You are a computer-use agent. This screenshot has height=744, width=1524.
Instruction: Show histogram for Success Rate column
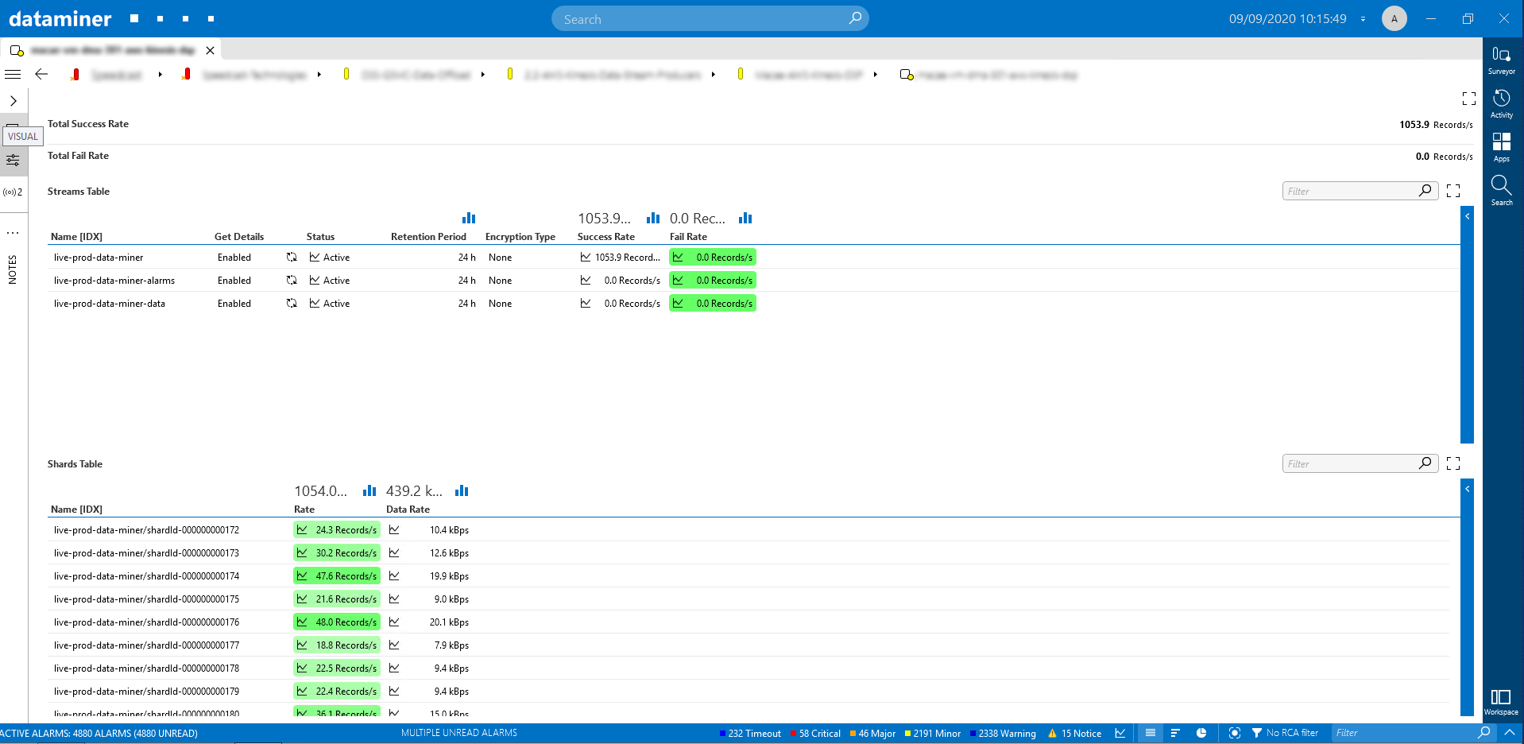click(653, 218)
